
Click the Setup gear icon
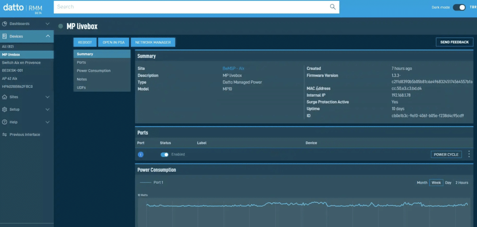pyautogui.click(x=4, y=110)
